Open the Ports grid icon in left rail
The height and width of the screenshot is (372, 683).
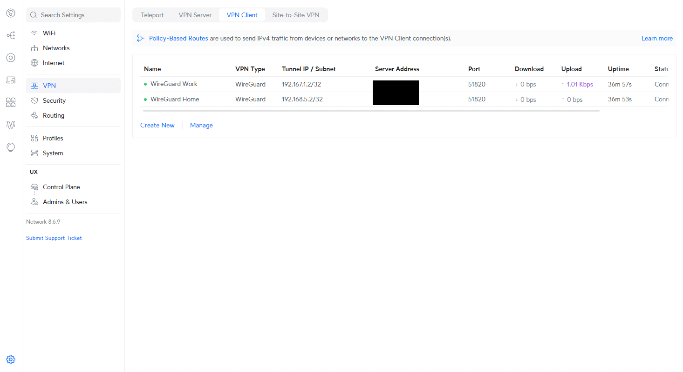[11, 102]
